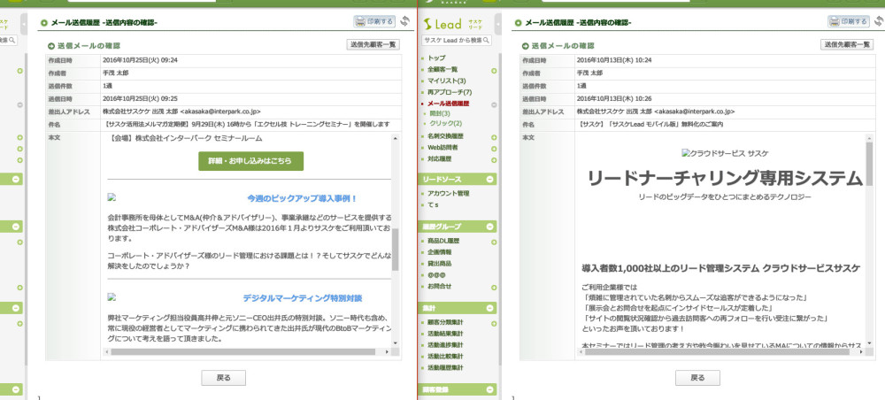Viewport: 885px width, 400px height.
Task: Click the 印刷する print button in left window
Action: (x=374, y=21)
